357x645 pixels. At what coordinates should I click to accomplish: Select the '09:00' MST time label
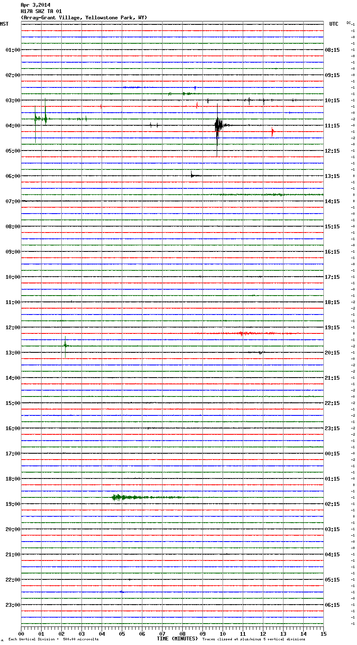click(13, 252)
